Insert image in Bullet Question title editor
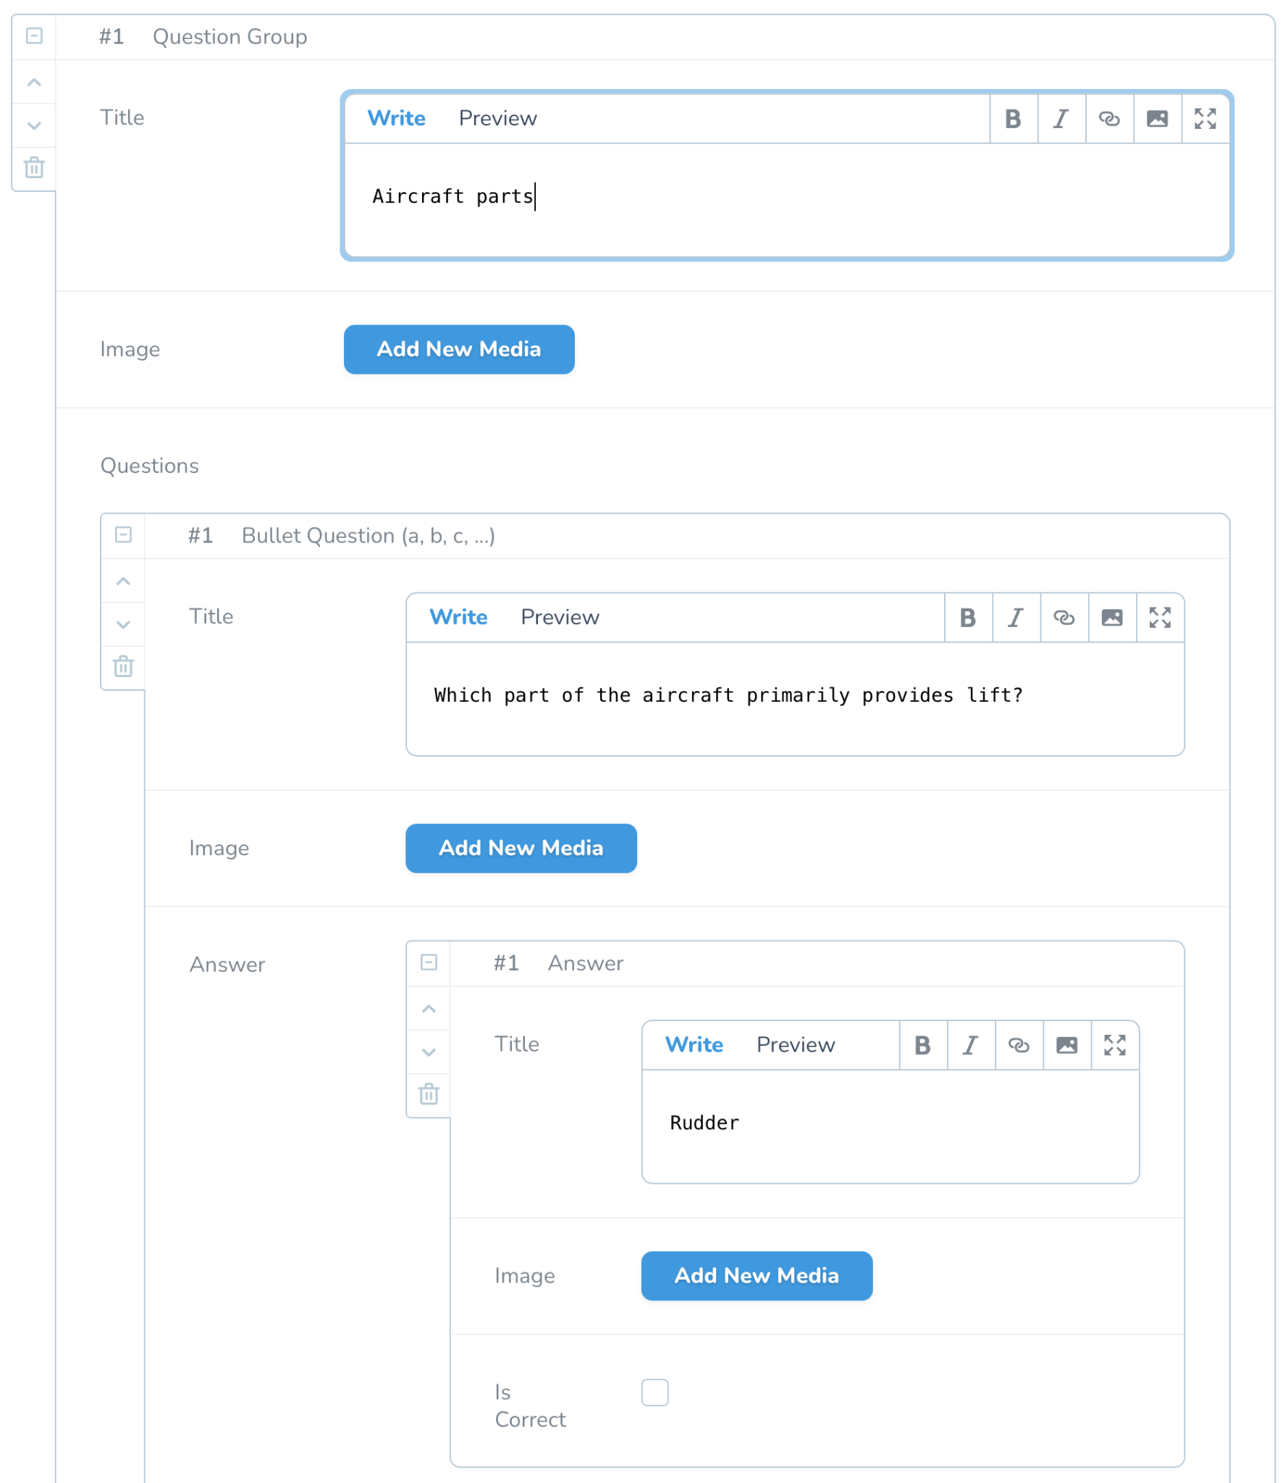This screenshot has height=1483, width=1288. click(x=1111, y=618)
